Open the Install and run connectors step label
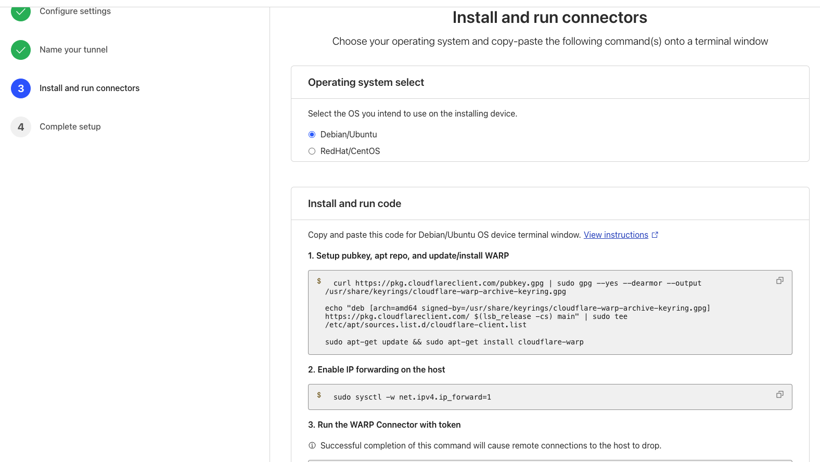The image size is (820, 462). pos(89,88)
